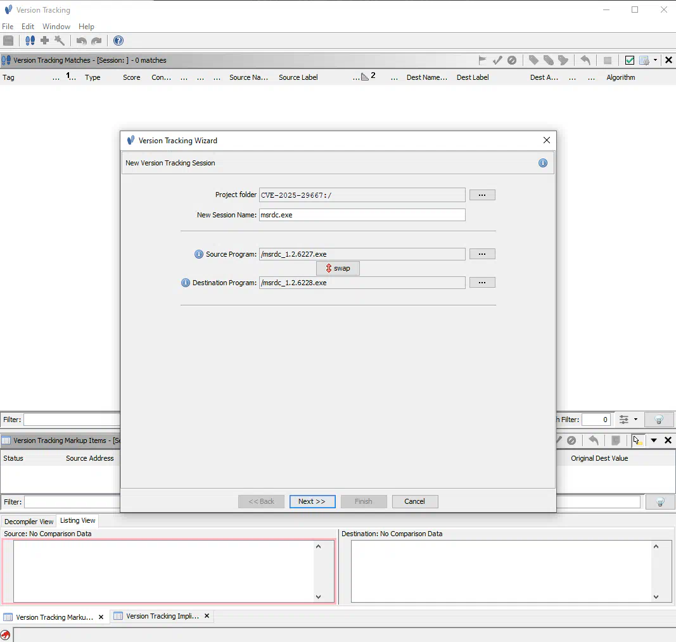The image size is (676, 642).
Task: Click Next >> in the wizard
Action: tap(312, 501)
